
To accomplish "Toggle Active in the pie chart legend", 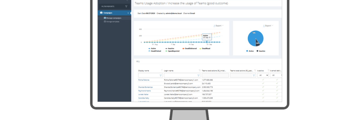I will tap(250, 51).
